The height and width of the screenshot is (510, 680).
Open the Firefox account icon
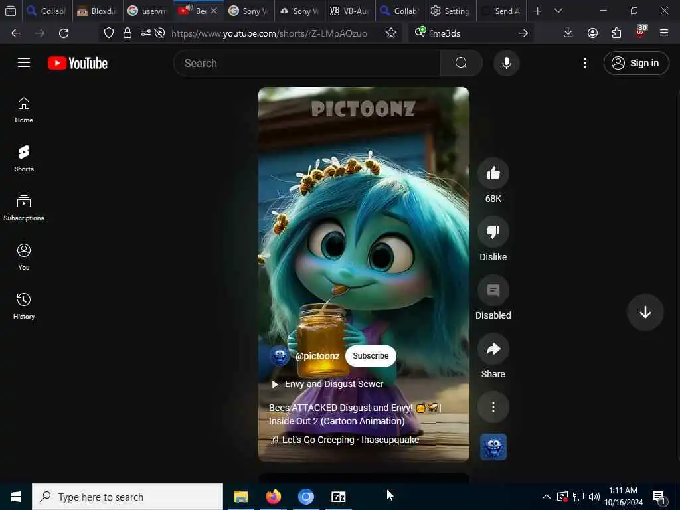click(x=592, y=33)
